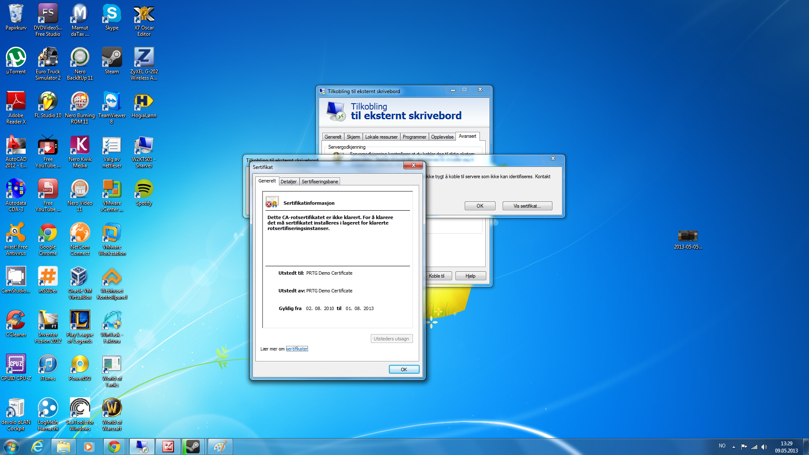Launch inSSIDer desktop shortcut
The width and height of the screenshot is (809, 455).
pyautogui.click(x=48, y=280)
